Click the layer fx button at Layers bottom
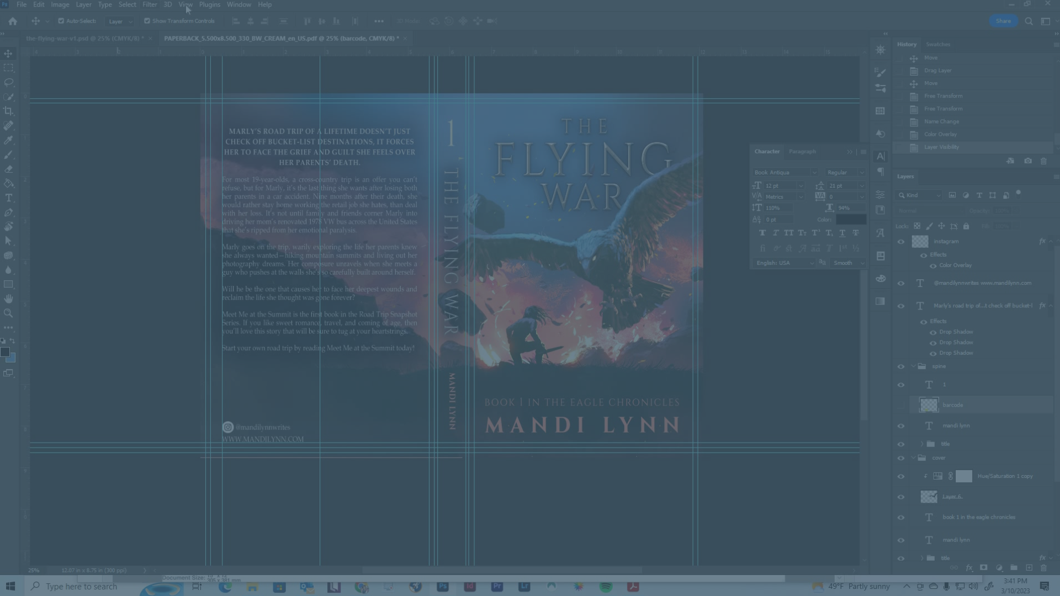The height and width of the screenshot is (596, 1060). pyautogui.click(x=969, y=568)
